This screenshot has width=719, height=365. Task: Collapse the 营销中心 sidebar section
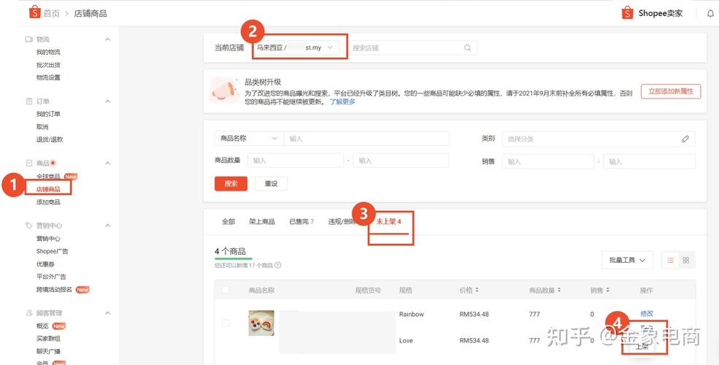[108, 226]
